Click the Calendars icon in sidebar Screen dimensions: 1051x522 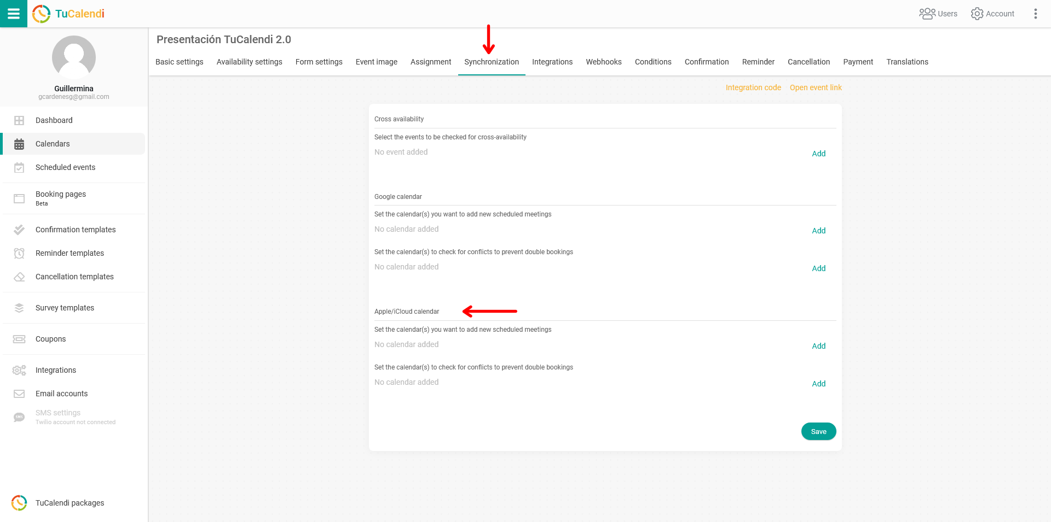click(19, 144)
